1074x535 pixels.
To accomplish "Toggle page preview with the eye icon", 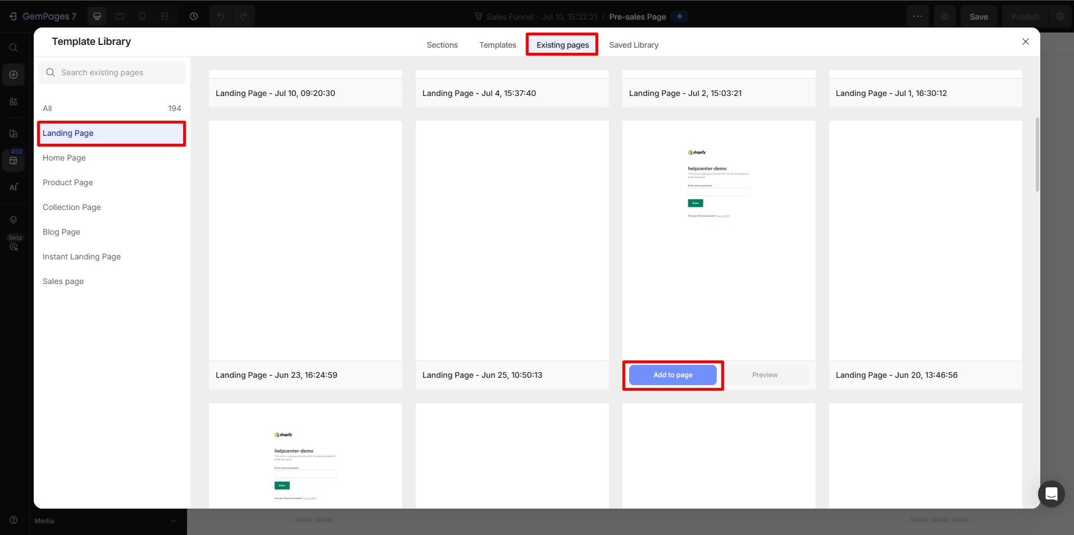I will click(945, 16).
